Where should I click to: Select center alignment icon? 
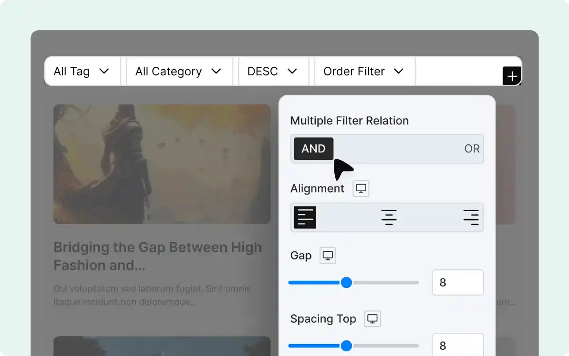coord(389,217)
